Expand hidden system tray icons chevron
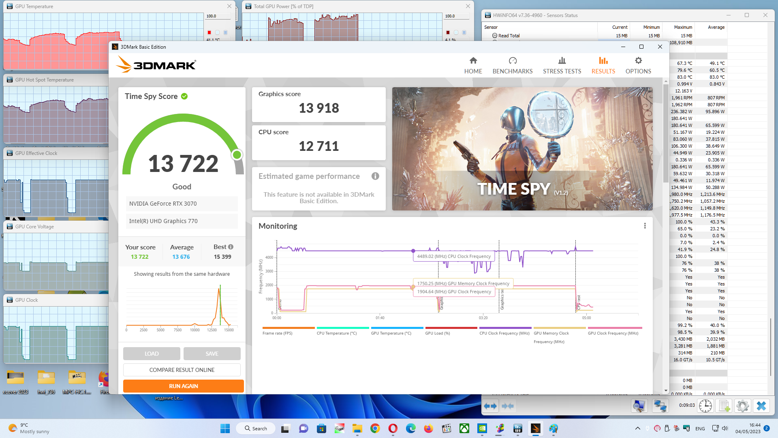 pos(637,428)
